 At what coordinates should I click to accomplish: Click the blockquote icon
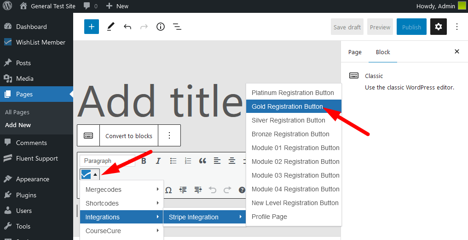coord(202,161)
